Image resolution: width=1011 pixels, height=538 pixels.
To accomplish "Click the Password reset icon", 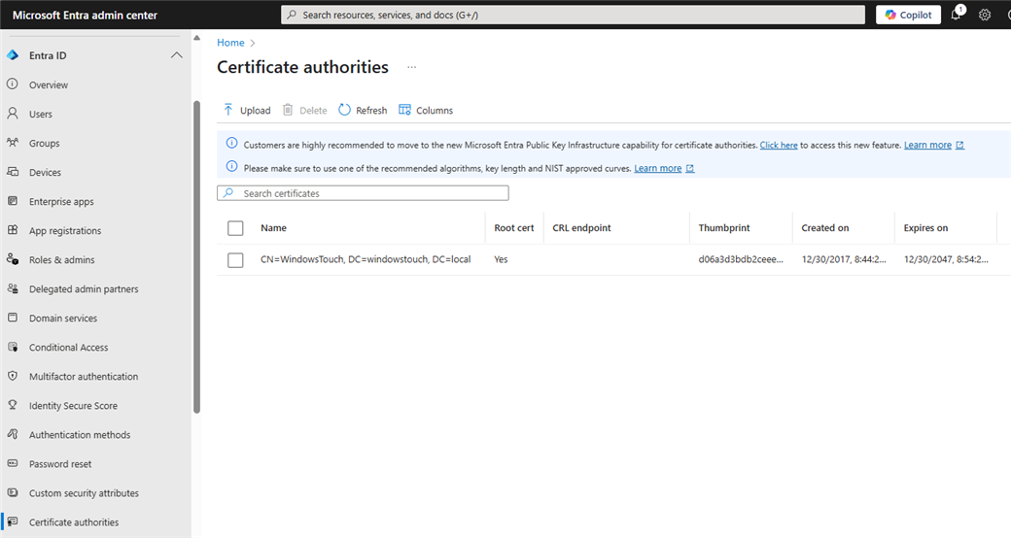I will (x=13, y=463).
